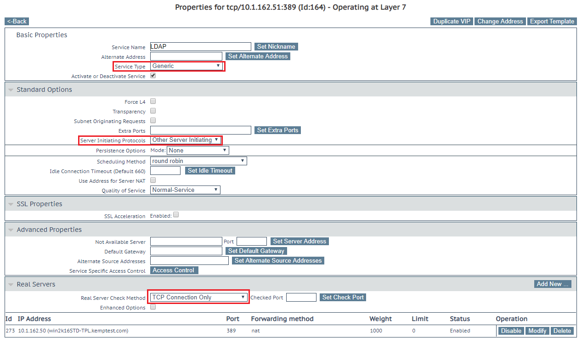Screen dimensions: 582x343
Task: Check Subnet Originating Requests
Action: (153, 120)
